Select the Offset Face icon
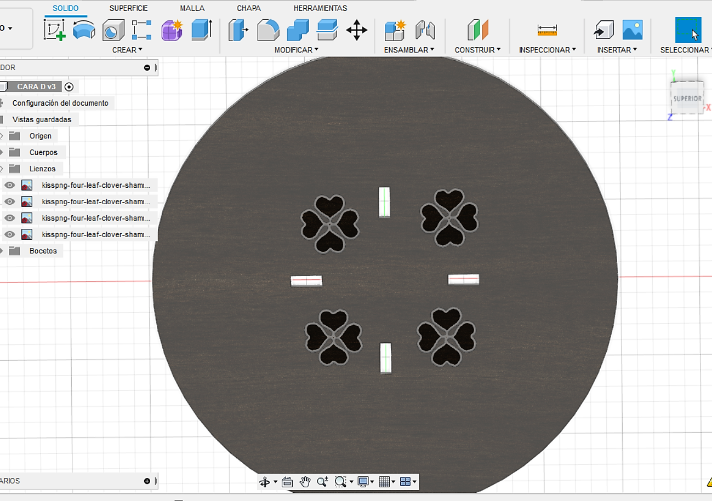Image resolution: width=712 pixels, height=501 pixels. 327,30
